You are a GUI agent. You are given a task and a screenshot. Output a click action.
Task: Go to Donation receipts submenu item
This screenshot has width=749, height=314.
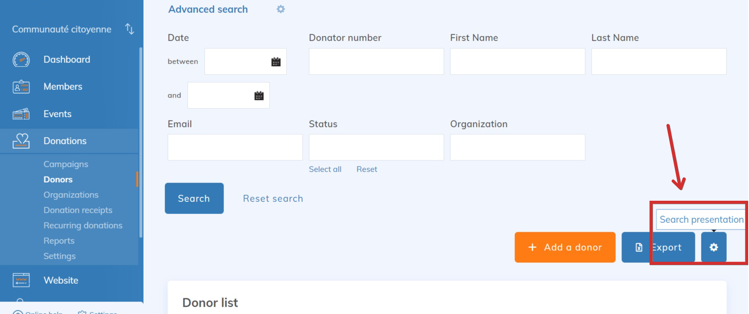[x=78, y=210]
